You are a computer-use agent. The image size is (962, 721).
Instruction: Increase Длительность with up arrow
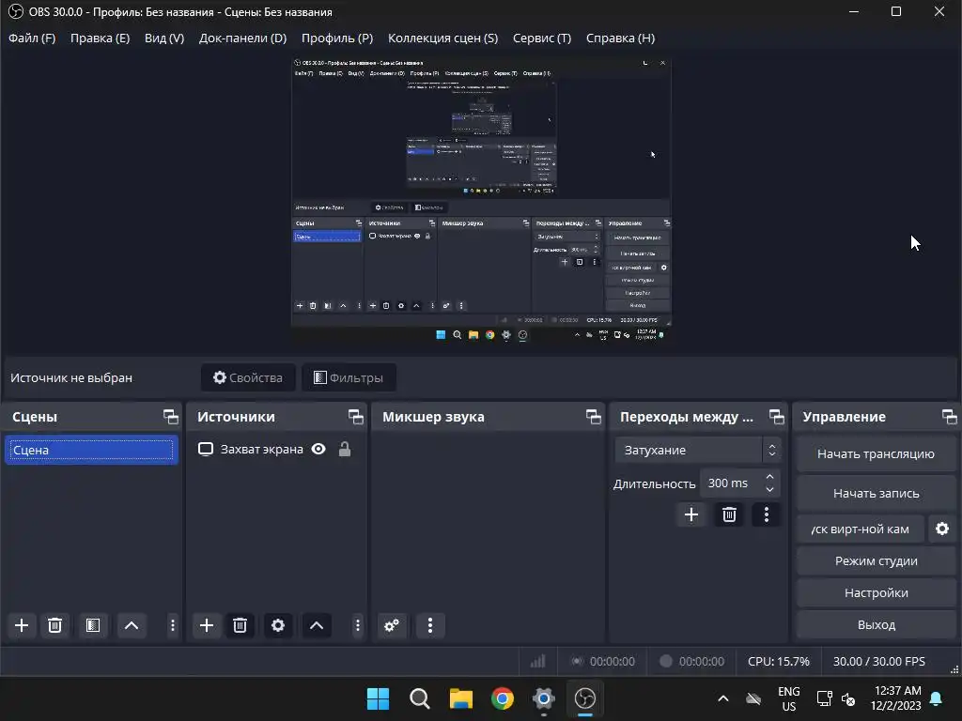(770, 476)
